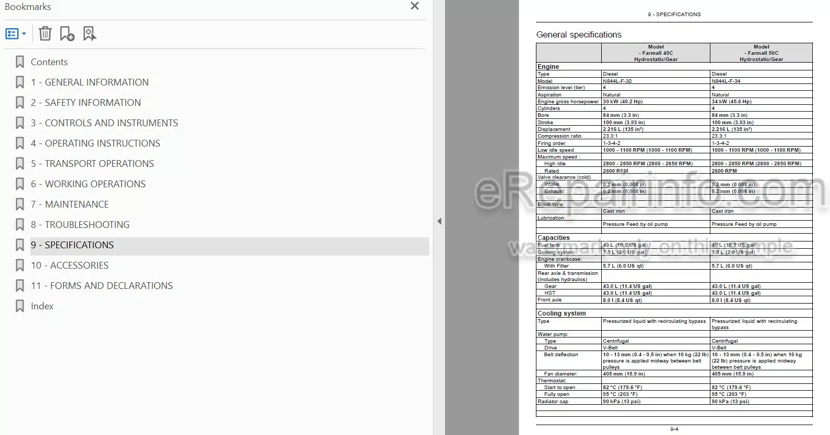This screenshot has height=435, width=830.
Task: Click the Farmall 40C model column header
Action: tap(656, 53)
